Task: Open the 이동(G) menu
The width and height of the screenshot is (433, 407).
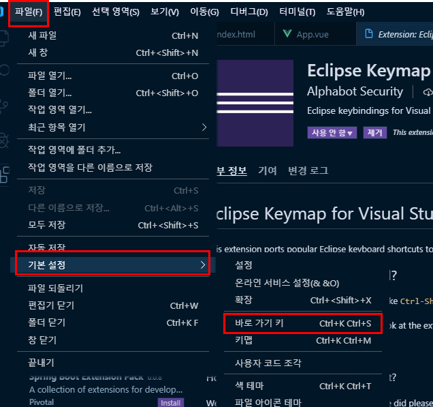Action: coord(204,12)
